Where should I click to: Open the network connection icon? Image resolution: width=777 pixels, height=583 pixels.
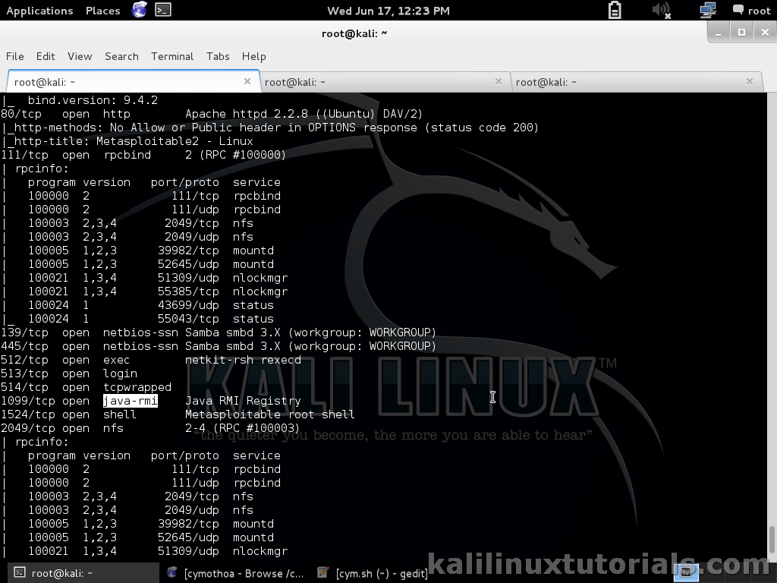point(707,10)
